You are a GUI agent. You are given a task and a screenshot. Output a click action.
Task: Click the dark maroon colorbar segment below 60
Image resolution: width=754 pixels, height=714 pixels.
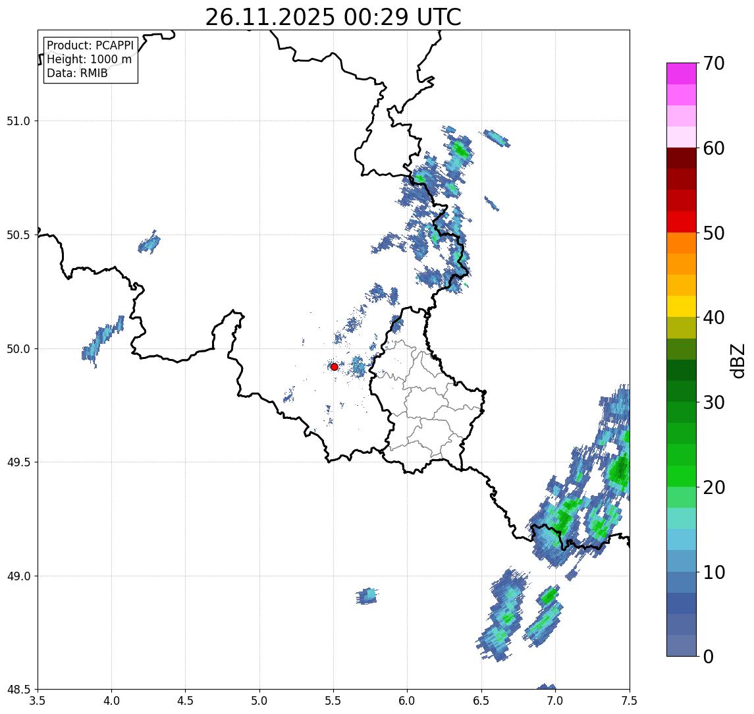(x=682, y=158)
